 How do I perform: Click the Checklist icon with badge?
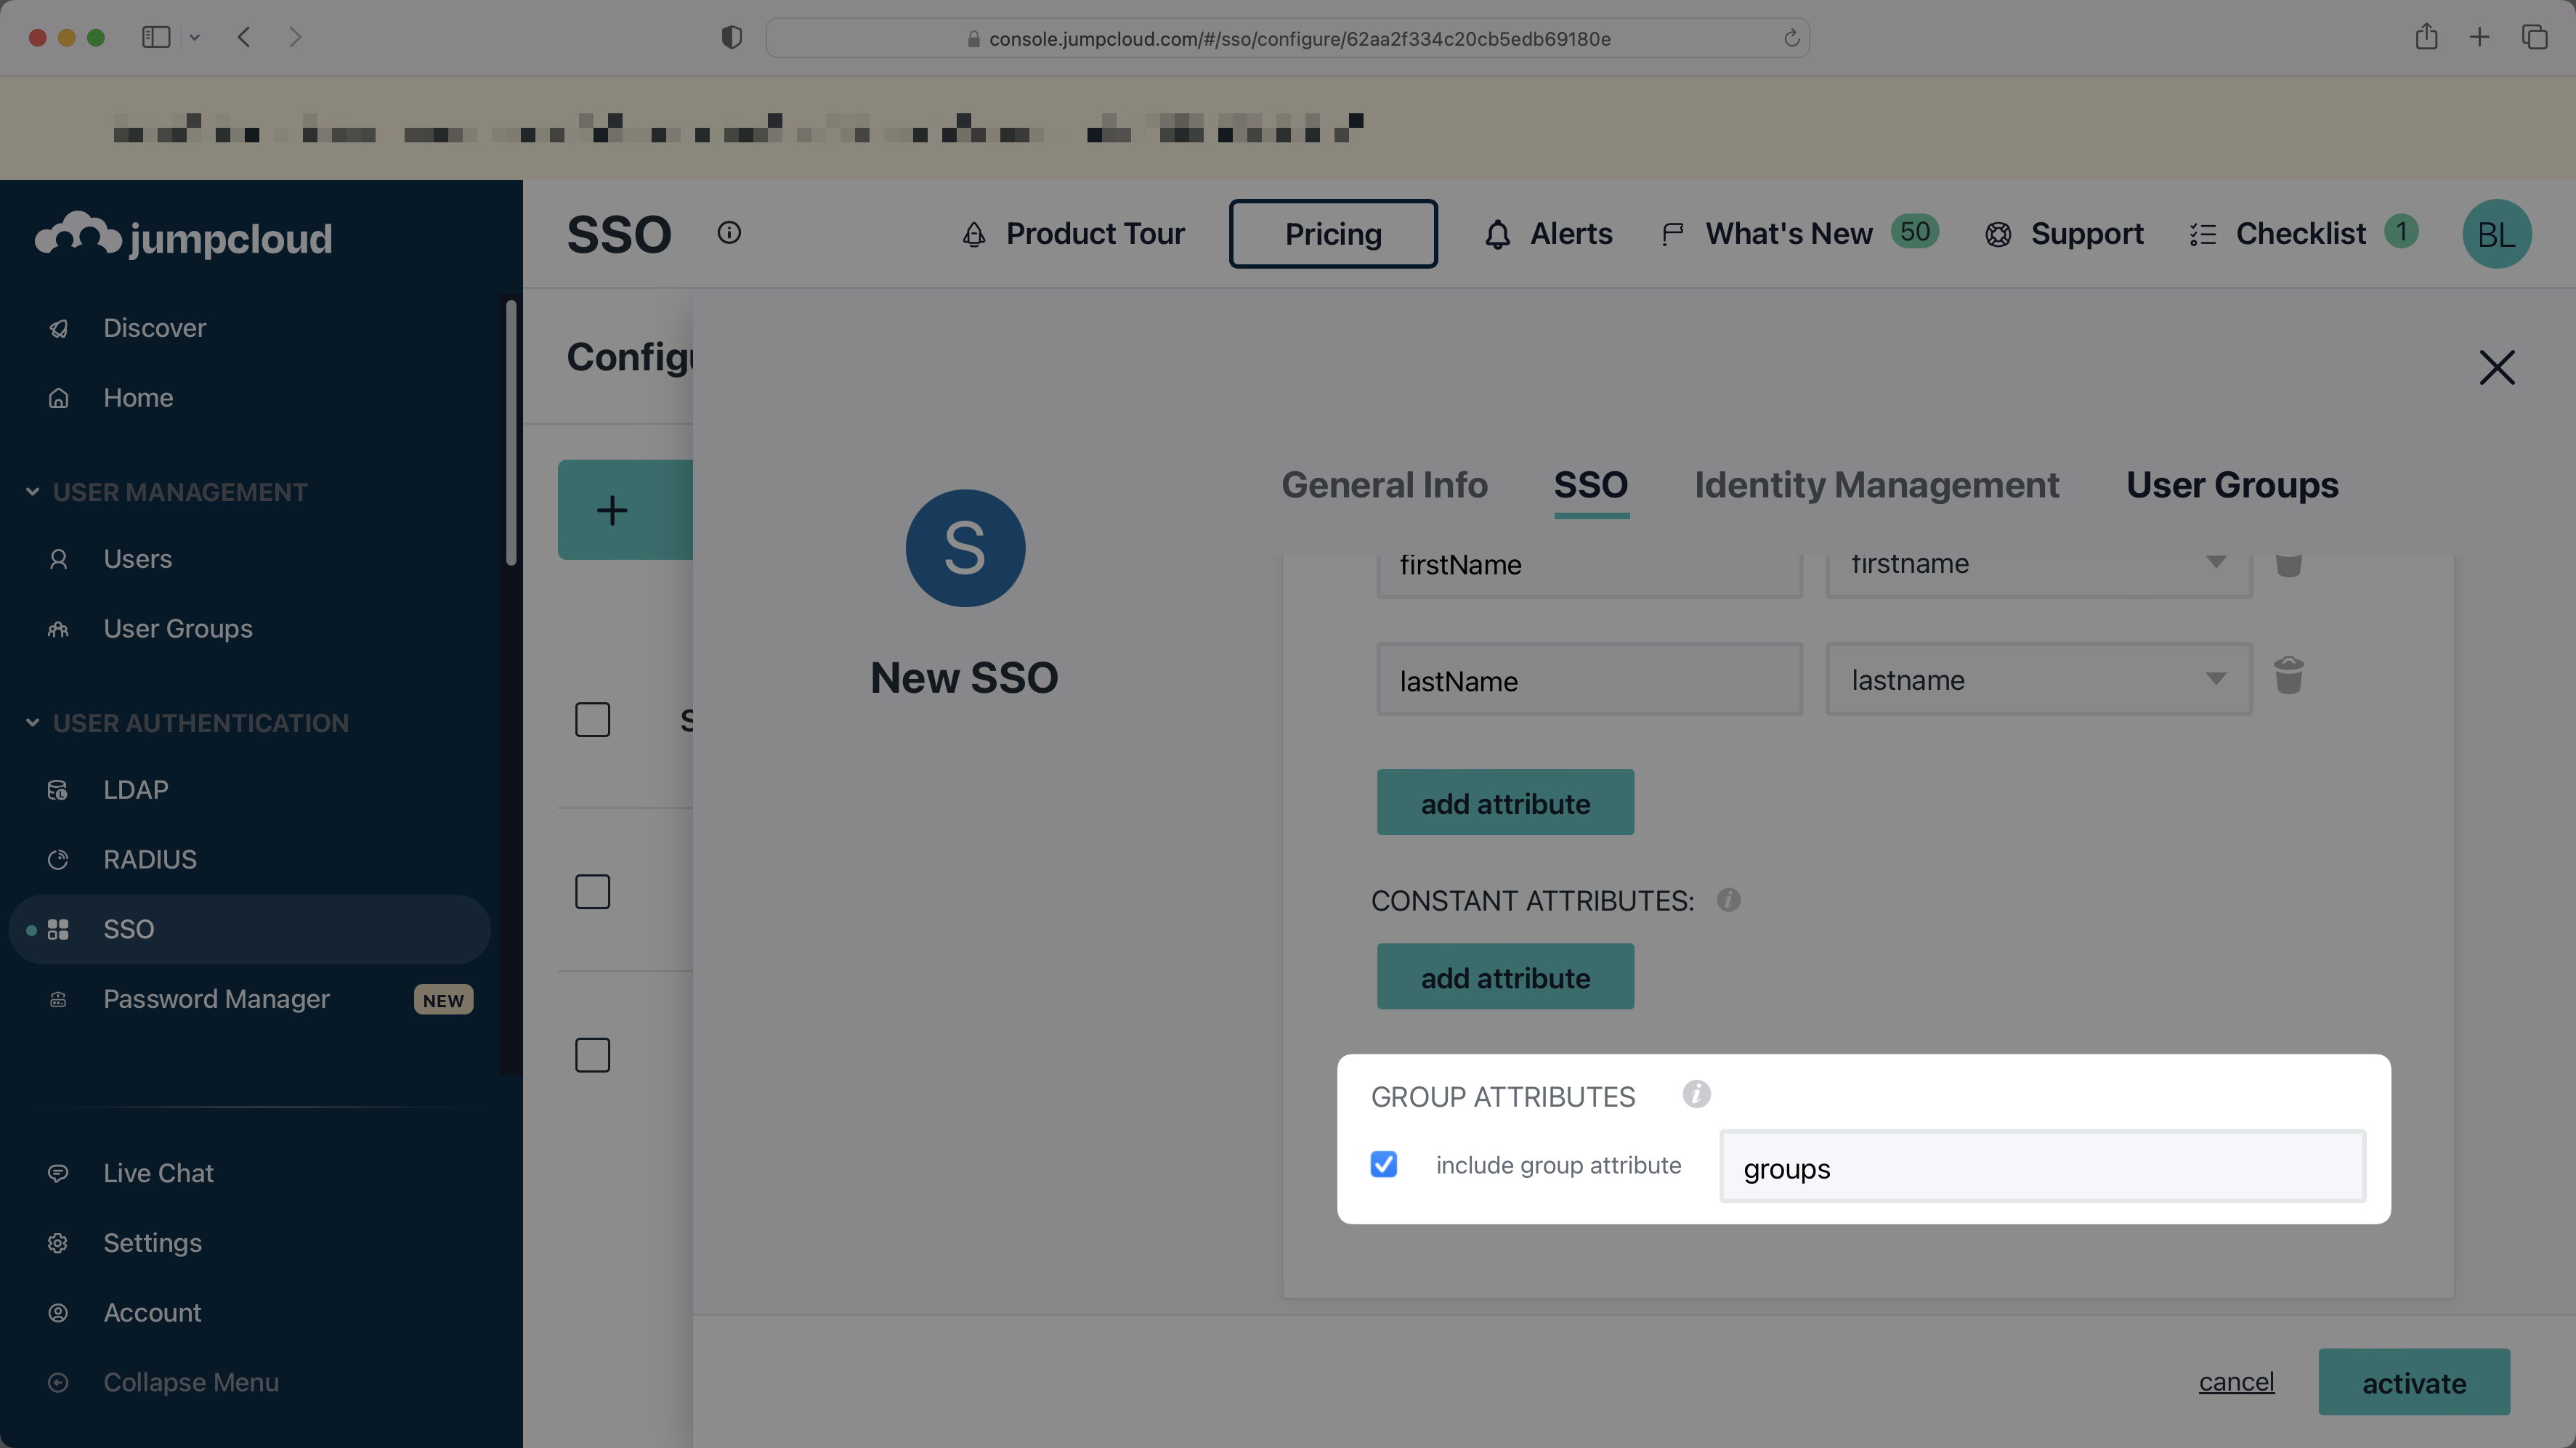2300,232
